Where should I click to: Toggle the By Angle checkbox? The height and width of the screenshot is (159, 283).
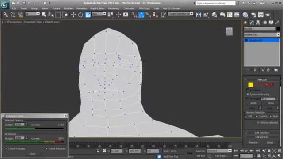[x=248, y=98]
